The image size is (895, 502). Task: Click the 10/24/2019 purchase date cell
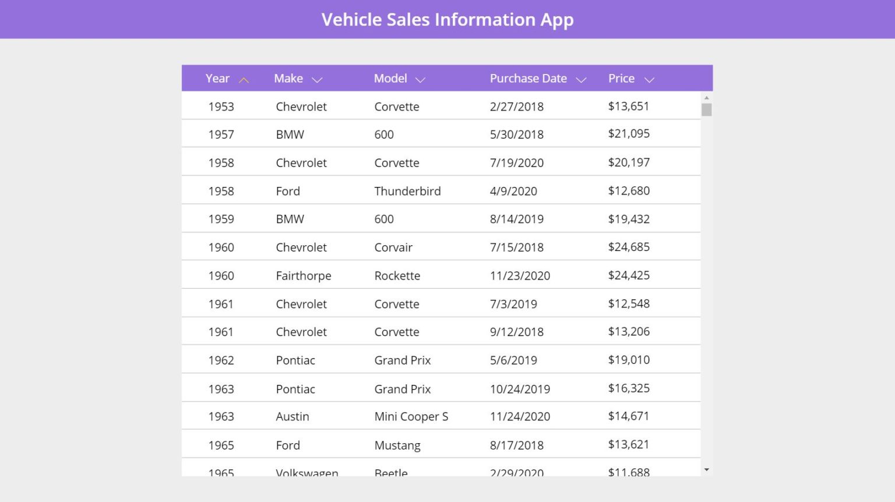click(x=520, y=389)
